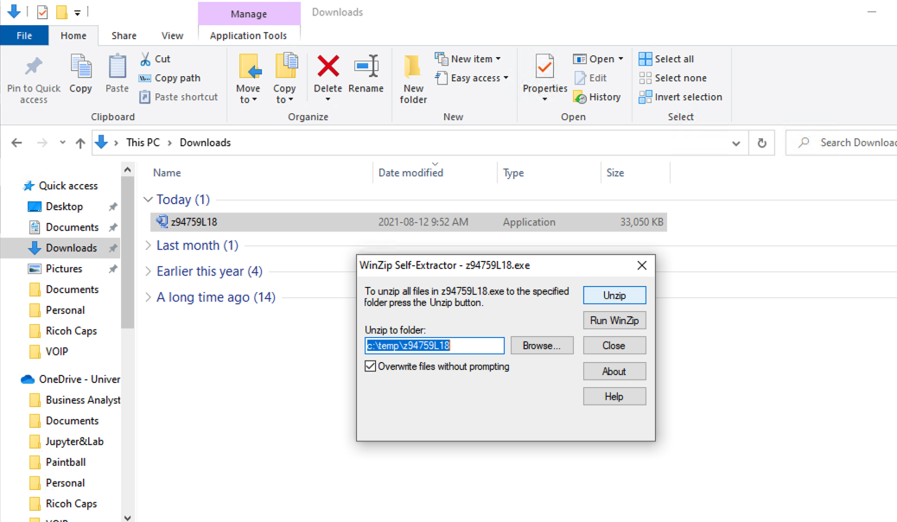Click the Up one level arrow
Image resolution: width=897 pixels, height=522 pixels.
[x=80, y=143]
